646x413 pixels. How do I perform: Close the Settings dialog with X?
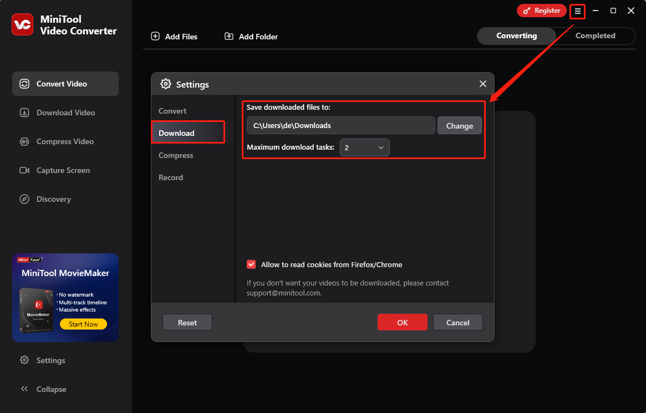483,84
